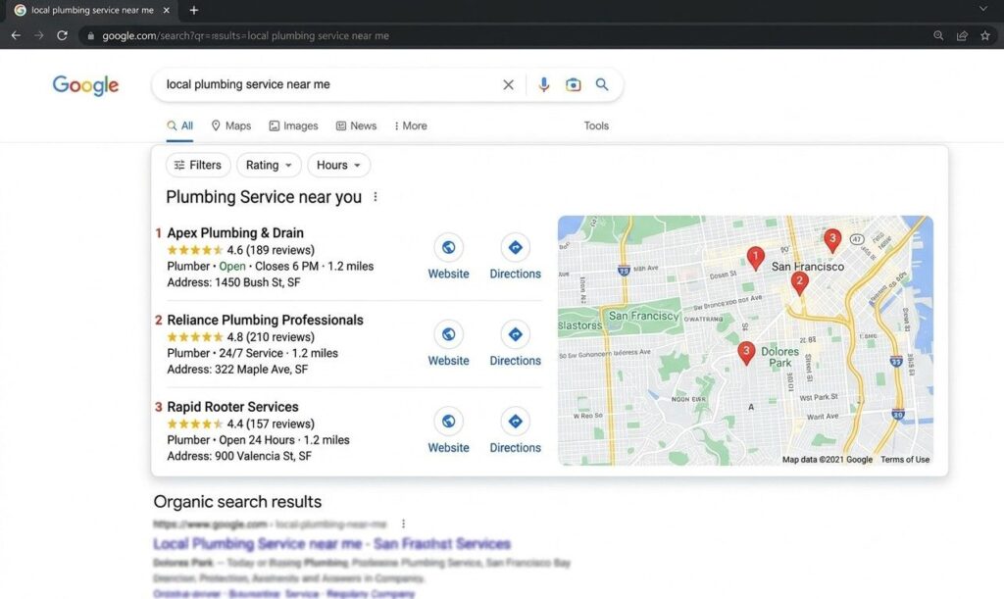
Task: Switch to the Maps tab
Action: click(x=231, y=126)
